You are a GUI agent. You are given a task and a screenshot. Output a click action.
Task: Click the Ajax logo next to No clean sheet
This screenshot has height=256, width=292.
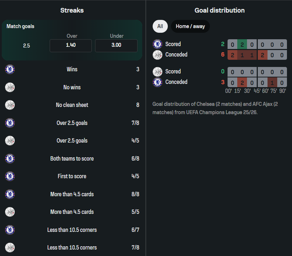click(10, 105)
